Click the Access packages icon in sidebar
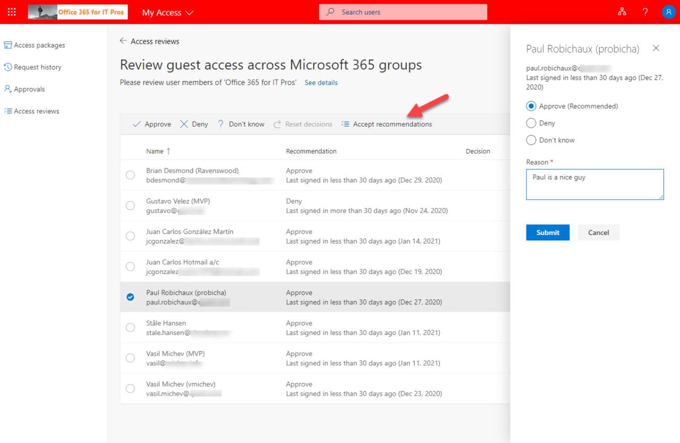The width and height of the screenshot is (680, 443). 8,45
